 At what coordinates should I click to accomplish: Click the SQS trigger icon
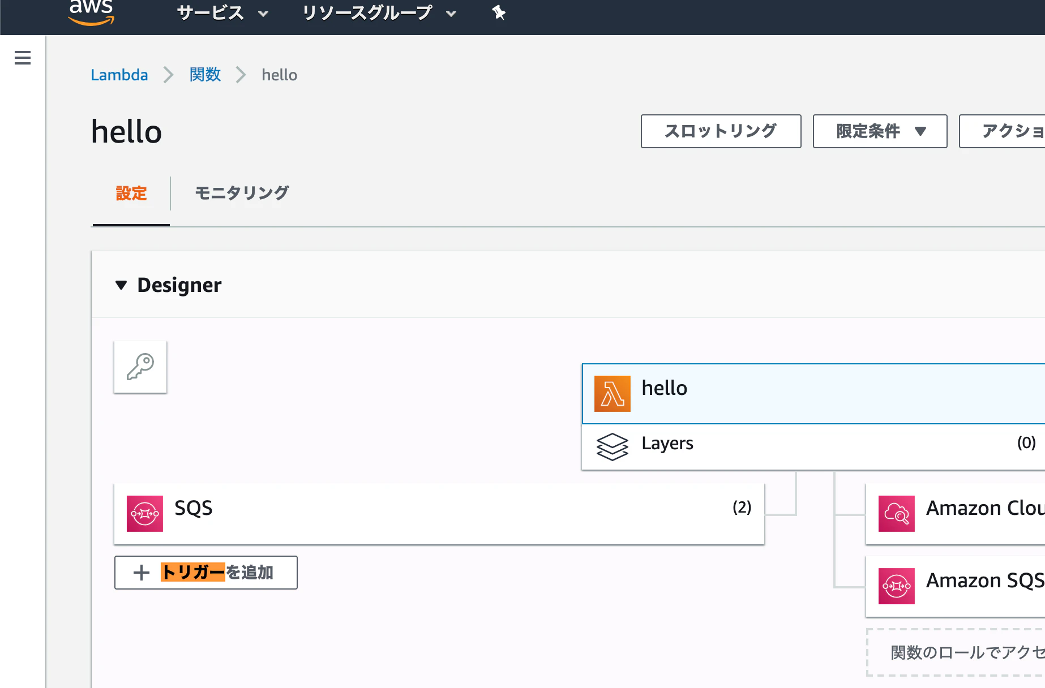(145, 514)
